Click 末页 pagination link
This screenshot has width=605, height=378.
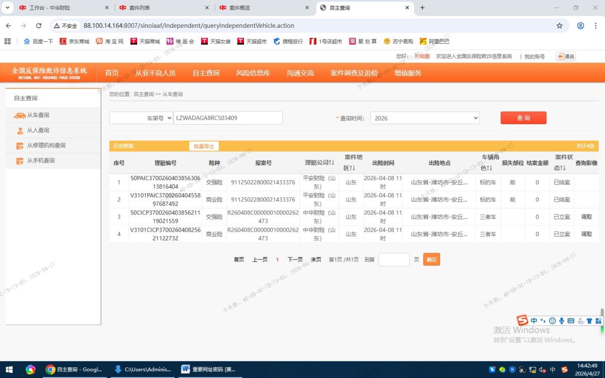tap(316, 259)
